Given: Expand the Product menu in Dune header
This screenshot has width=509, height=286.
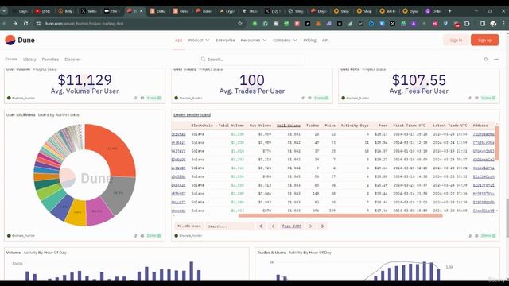Looking at the screenshot, I should [199, 41].
